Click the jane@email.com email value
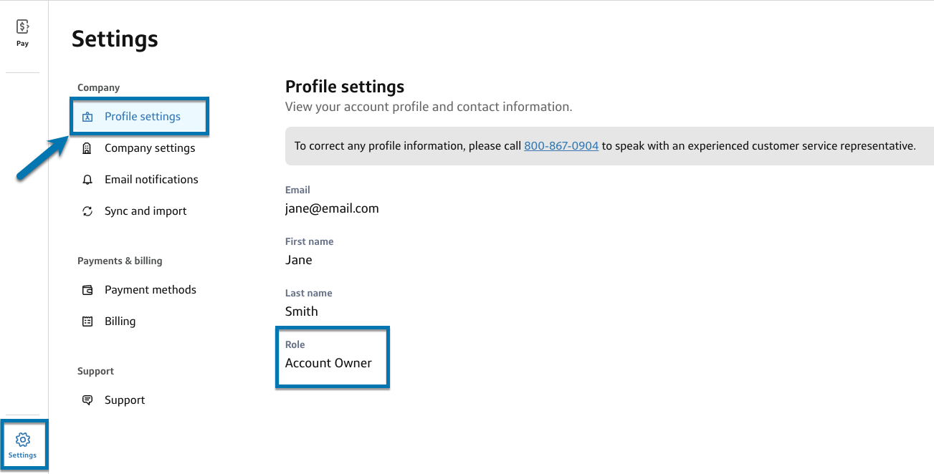Viewport: 934px width, 474px height. point(332,208)
